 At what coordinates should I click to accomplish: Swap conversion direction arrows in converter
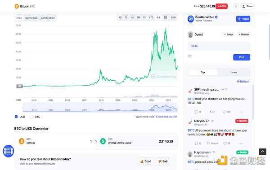click(x=96, y=141)
